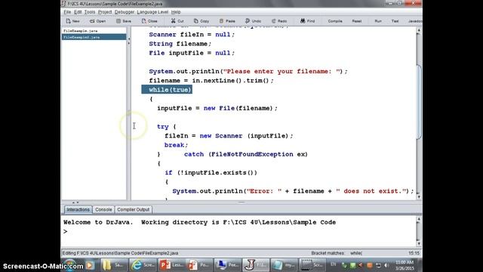This screenshot has height=272, width=483.
Task: Click the Redo toolbar button
Action: click(279, 21)
